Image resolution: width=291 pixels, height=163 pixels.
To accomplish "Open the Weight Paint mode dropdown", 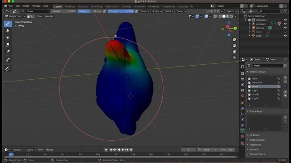I will coord(15,16).
